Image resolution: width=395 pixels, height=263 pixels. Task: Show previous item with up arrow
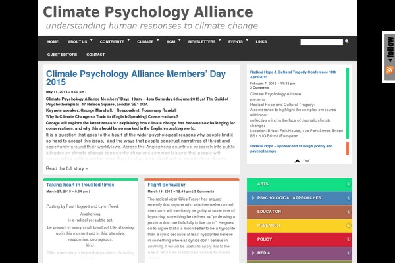298,161
